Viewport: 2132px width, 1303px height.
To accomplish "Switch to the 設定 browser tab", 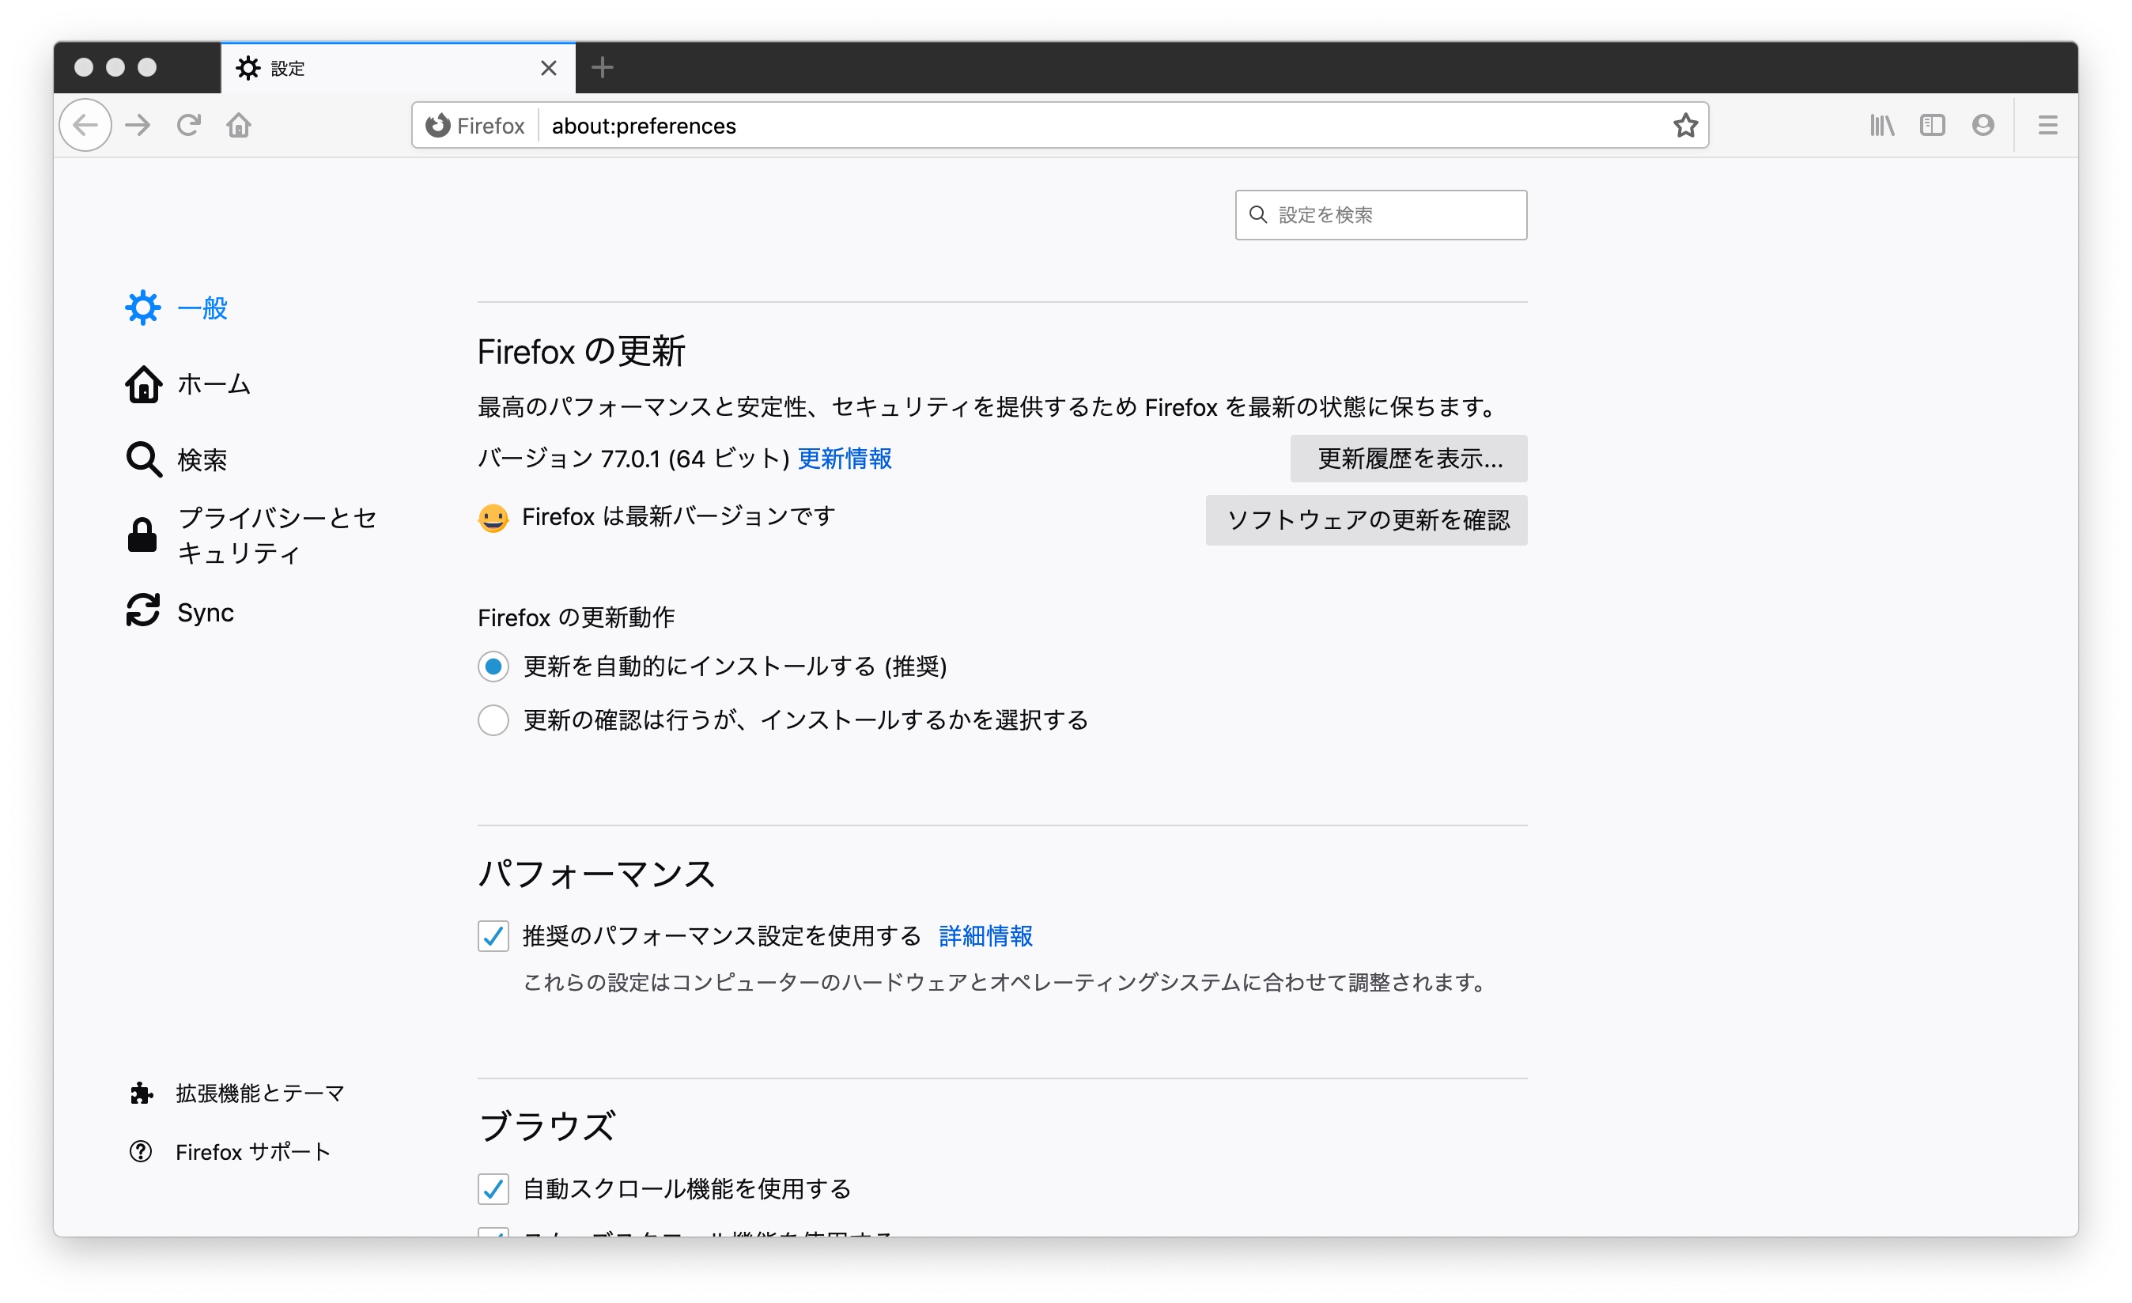I will click(398, 67).
